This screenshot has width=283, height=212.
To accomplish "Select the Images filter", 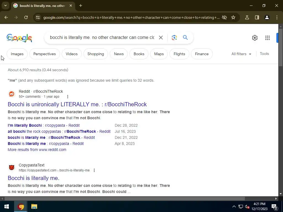I will (x=17, y=54).
